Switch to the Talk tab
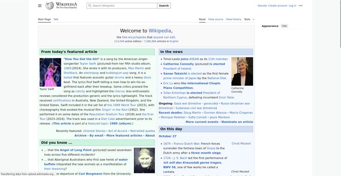The height and width of the screenshot is (176, 341). coord(56,19)
